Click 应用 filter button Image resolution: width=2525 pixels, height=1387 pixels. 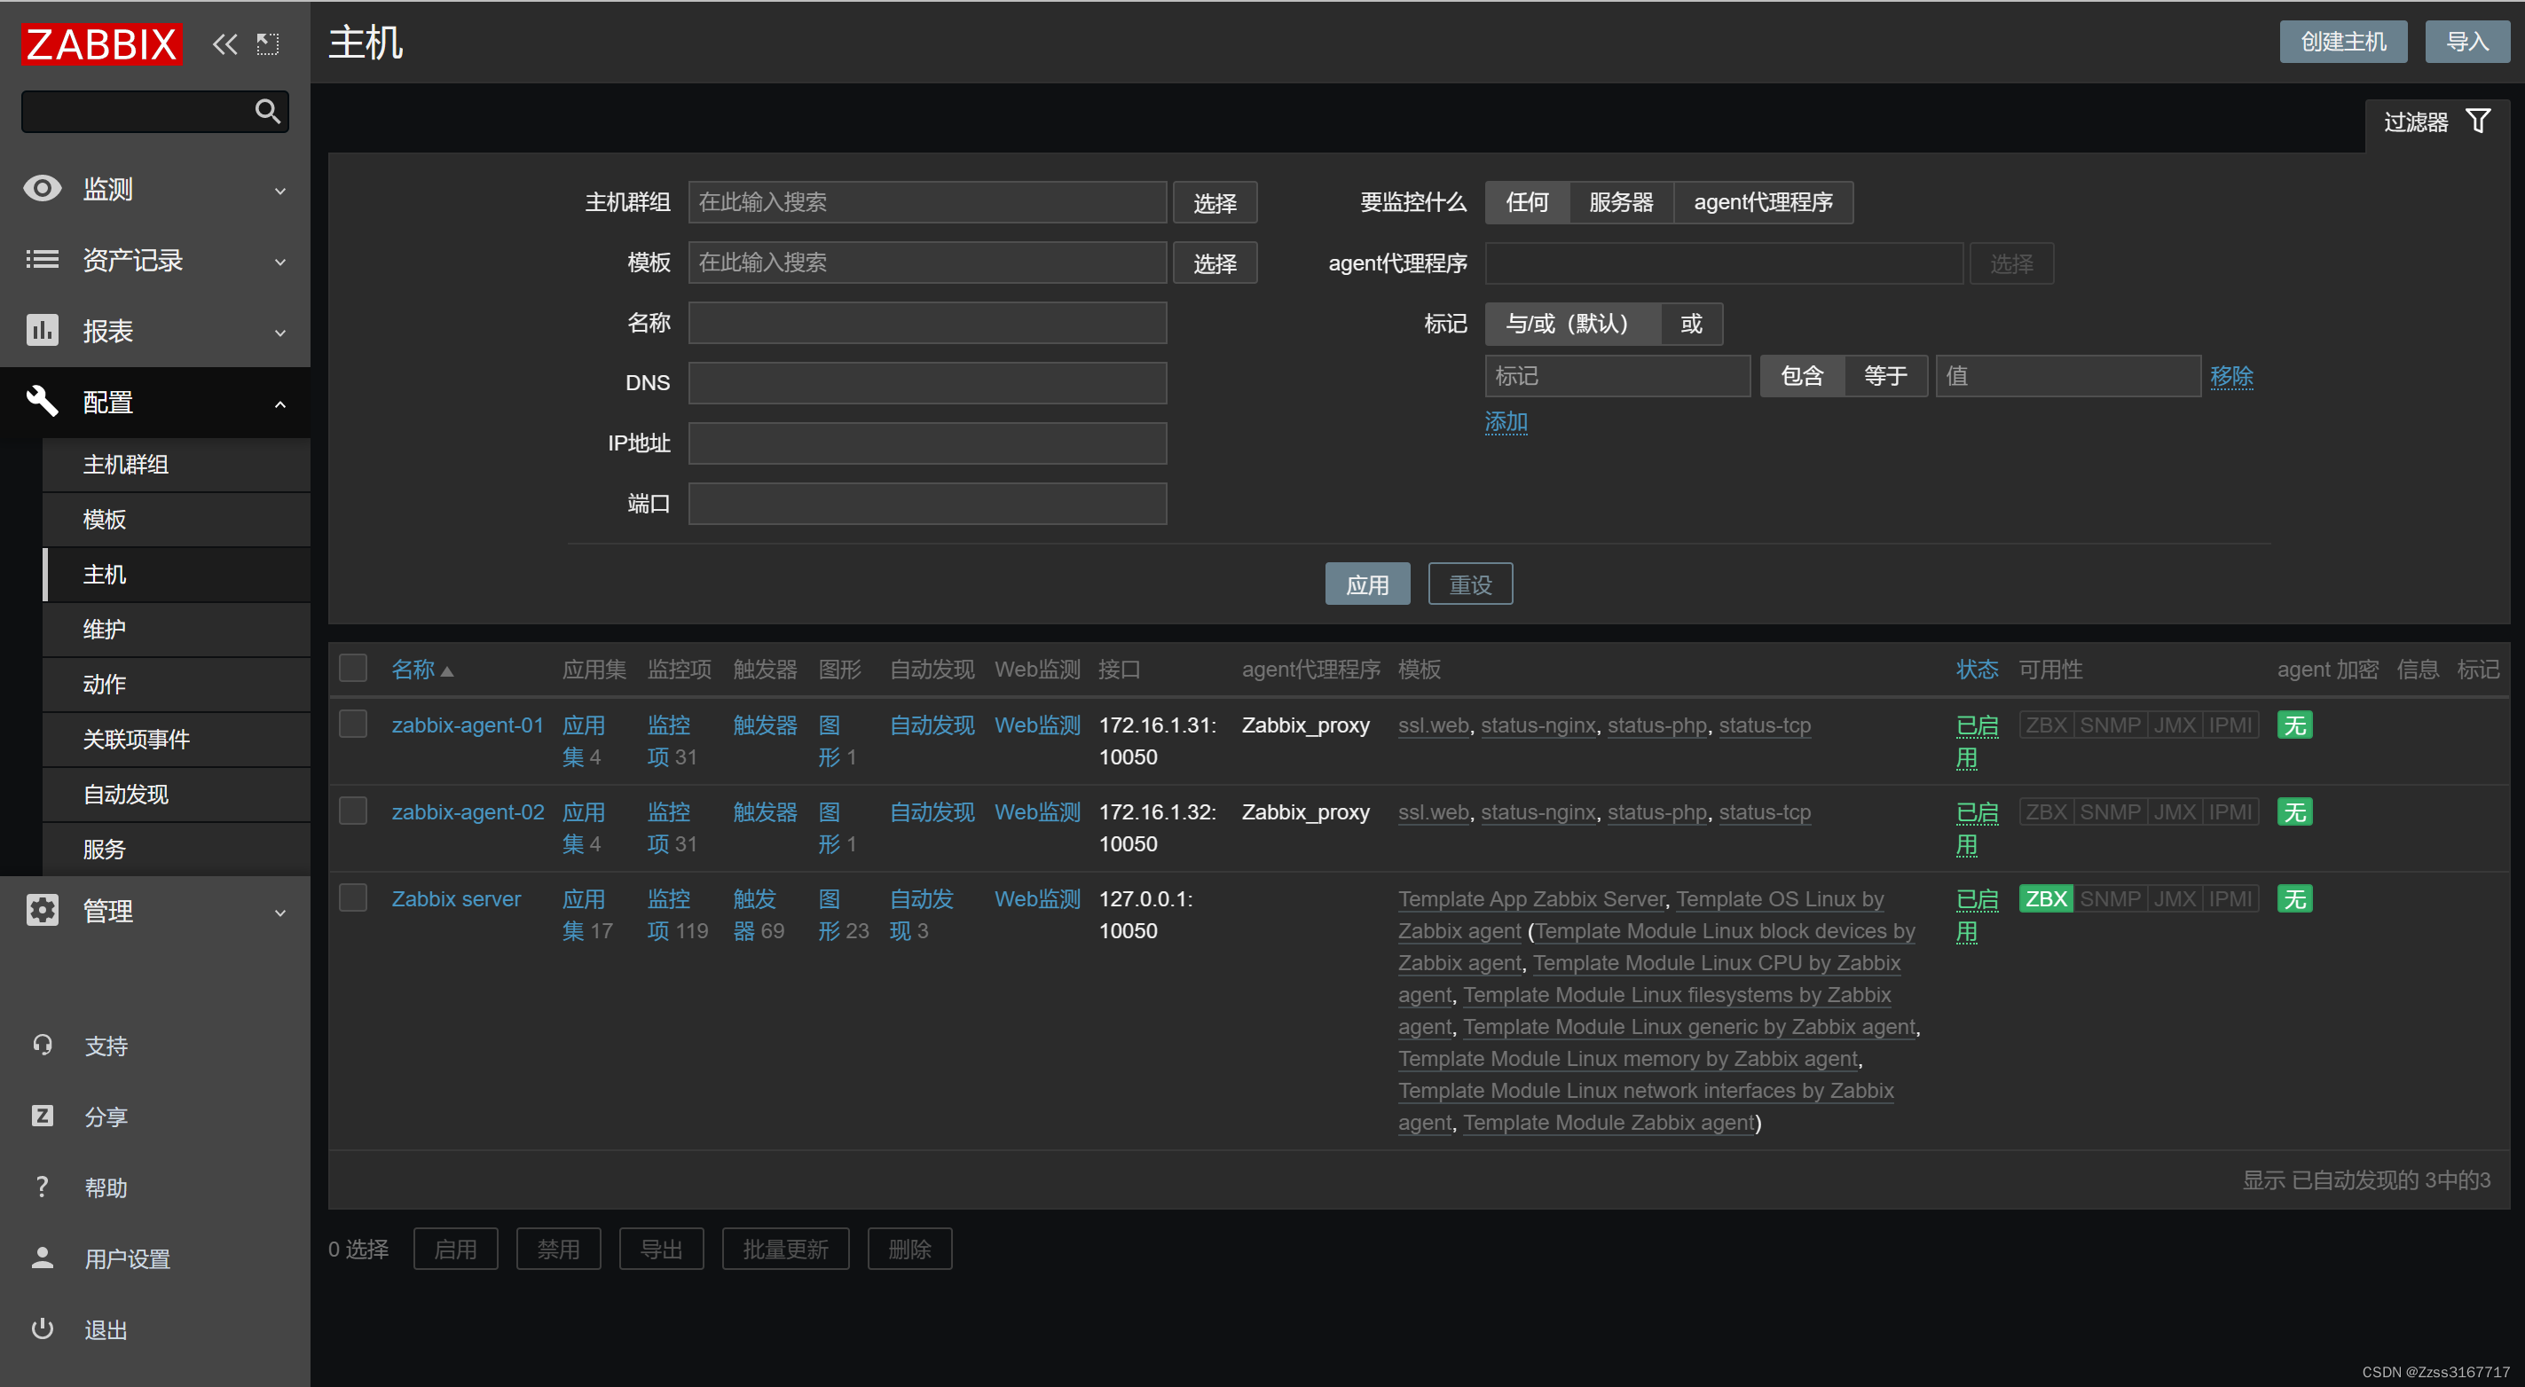click(x=1367, y=584)
